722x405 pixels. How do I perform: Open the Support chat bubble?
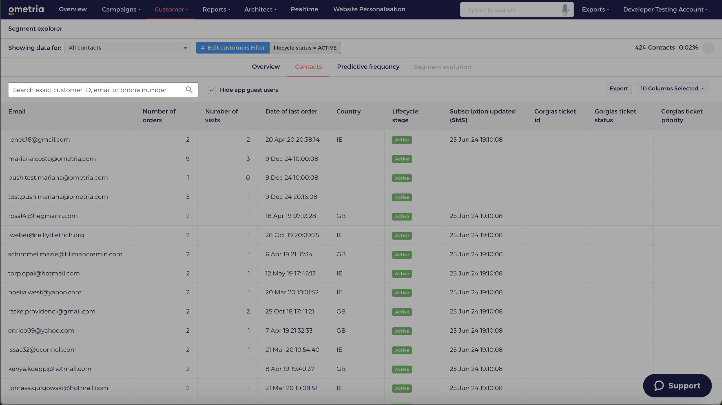[677, 386]
